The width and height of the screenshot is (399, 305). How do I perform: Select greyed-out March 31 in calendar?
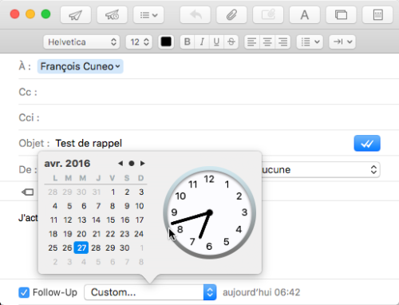pos(97,192)
